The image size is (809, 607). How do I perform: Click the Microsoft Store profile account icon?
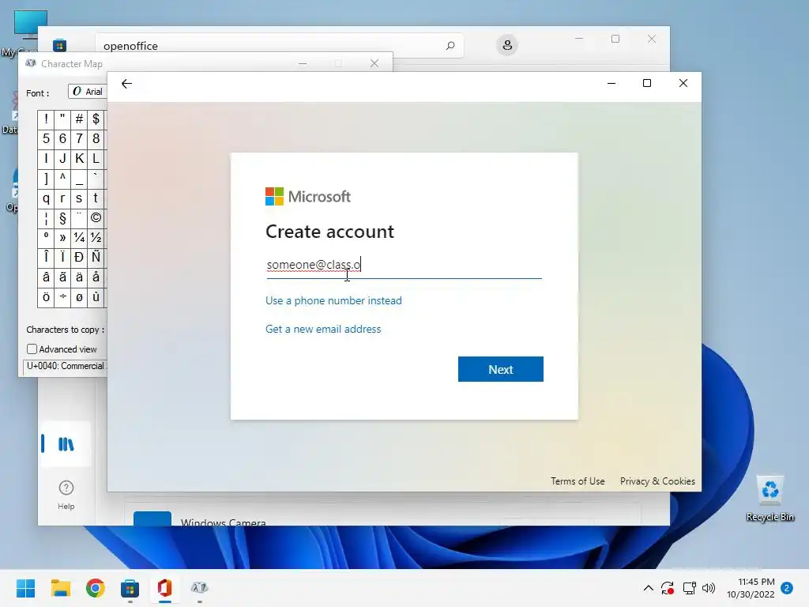(x=507, y=45)
